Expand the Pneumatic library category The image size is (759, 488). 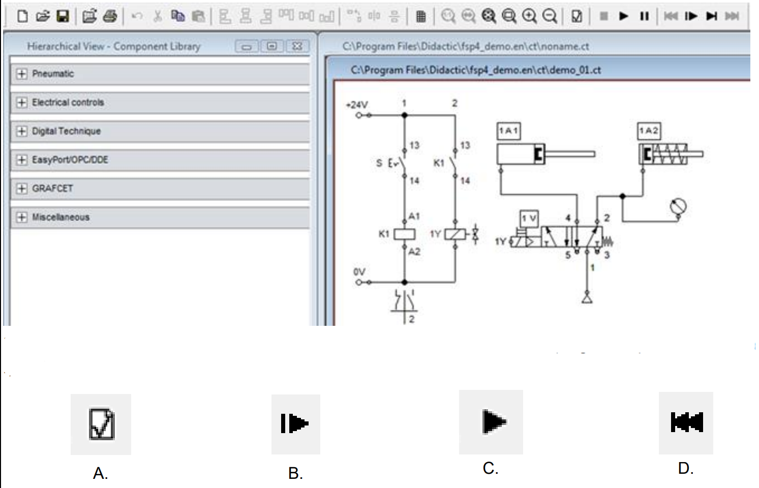tap(21, 74)
